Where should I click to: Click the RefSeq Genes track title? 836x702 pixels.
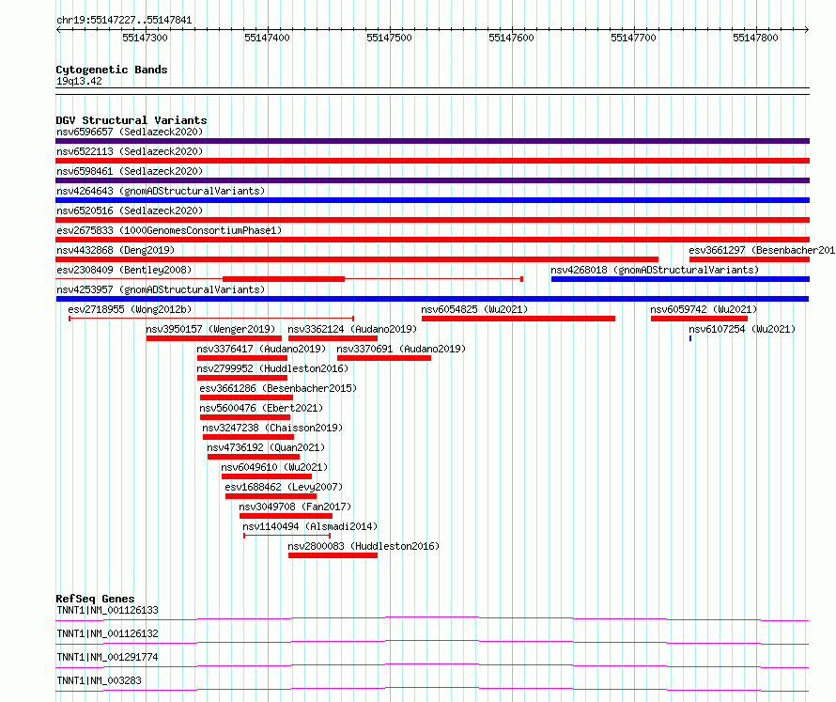(x=95, y=599)
